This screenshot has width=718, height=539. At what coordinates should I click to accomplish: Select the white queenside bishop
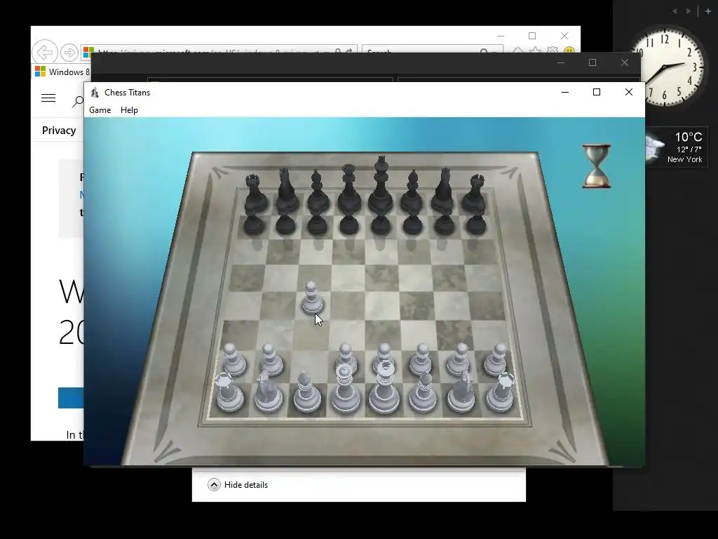(306, 392)
